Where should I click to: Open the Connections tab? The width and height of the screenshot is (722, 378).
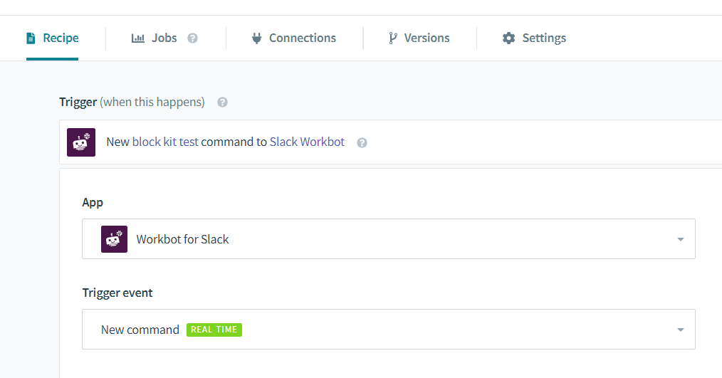coord(294,38)
